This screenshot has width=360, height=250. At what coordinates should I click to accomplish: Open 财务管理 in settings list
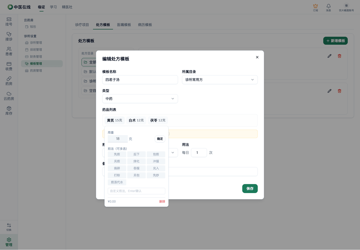[x=42, y=57]
